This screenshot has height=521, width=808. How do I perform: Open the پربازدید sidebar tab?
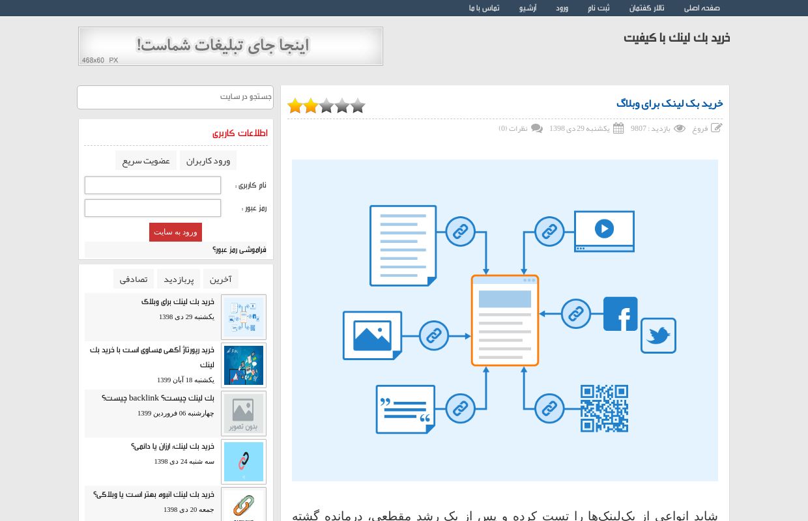[x=179, y=279]
